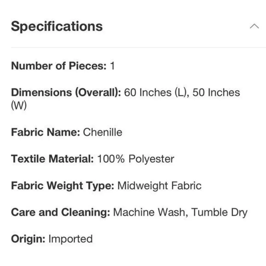The width and height of the screenshot is (266, 266).
Task: Select the Number of Pieces label
Action: (59, 66)
